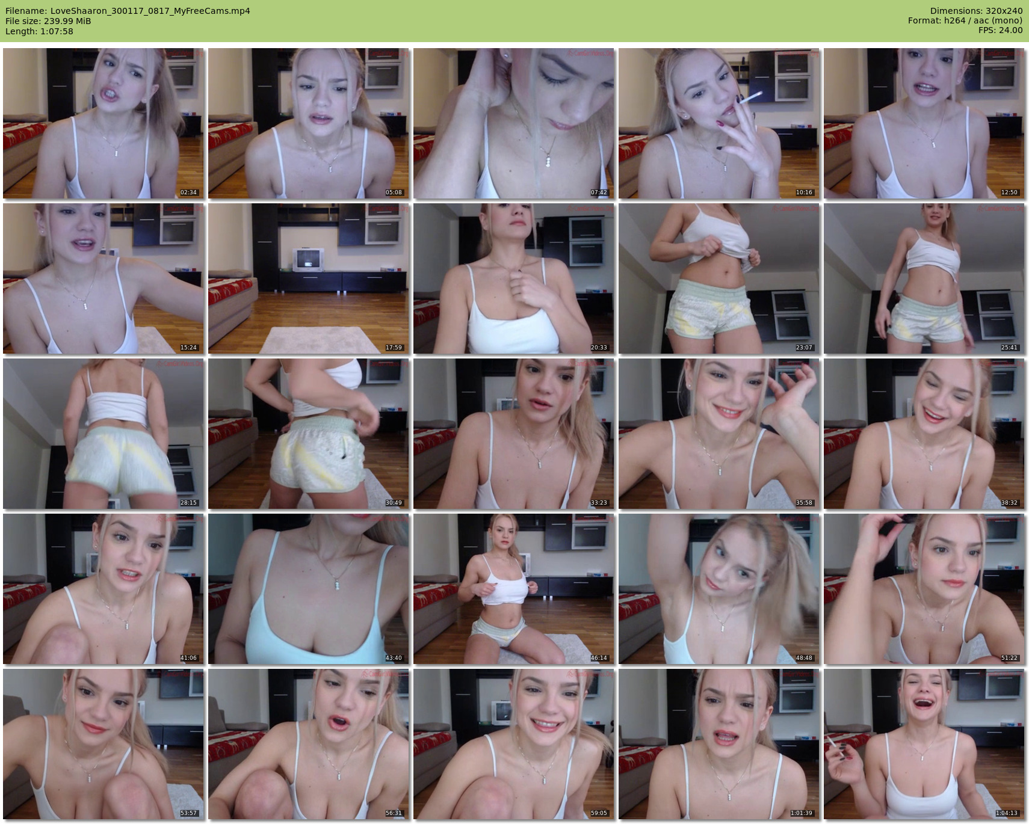Click the thumbnail labeled 30:49
The height and width of the screenshot is (824, 1029).
point(309,434)
